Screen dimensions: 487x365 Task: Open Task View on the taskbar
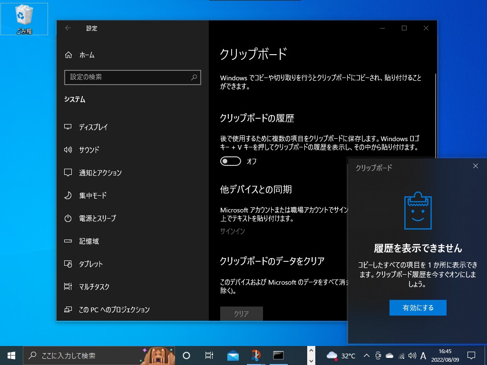209,355
